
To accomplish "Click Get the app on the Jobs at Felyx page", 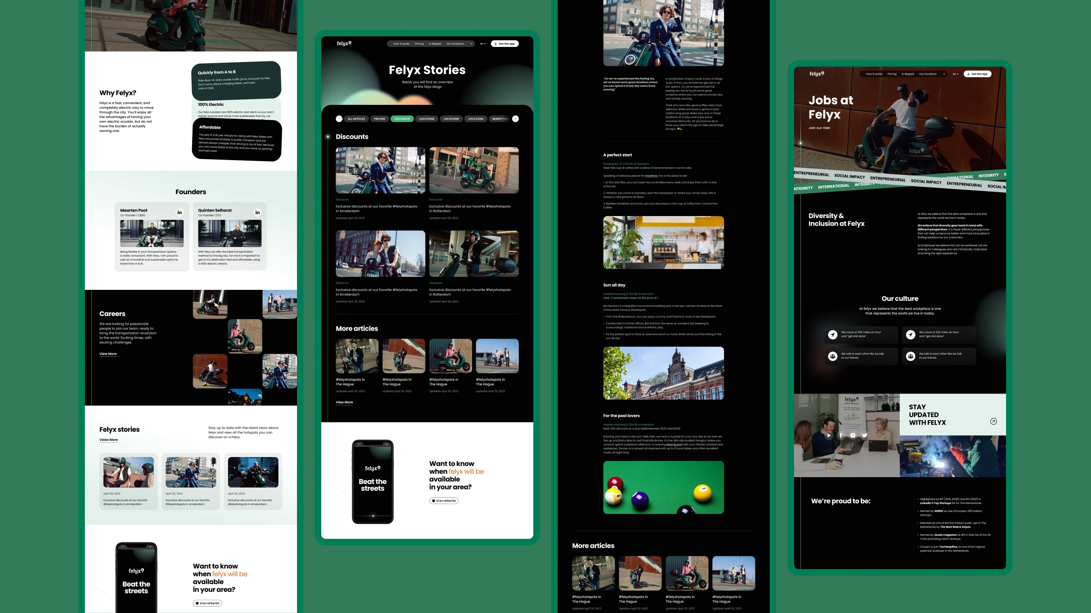I will [x=977, y=74].
